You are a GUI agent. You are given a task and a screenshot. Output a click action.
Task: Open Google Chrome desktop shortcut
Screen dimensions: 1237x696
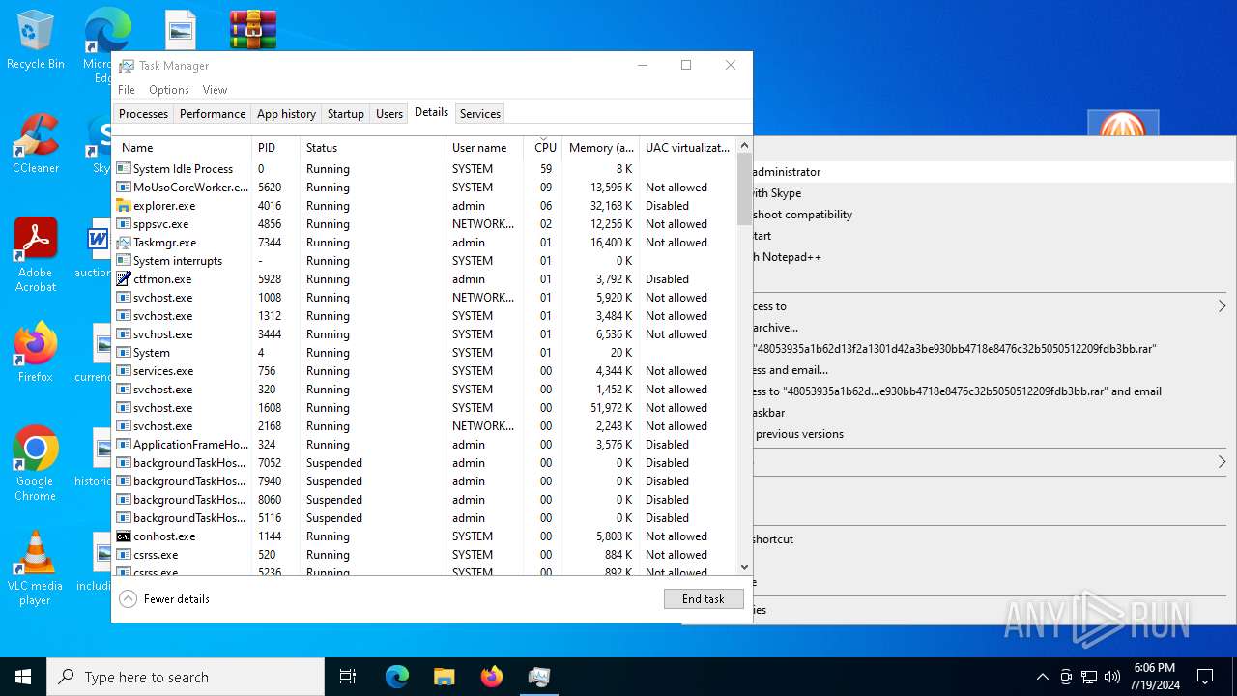36,464
